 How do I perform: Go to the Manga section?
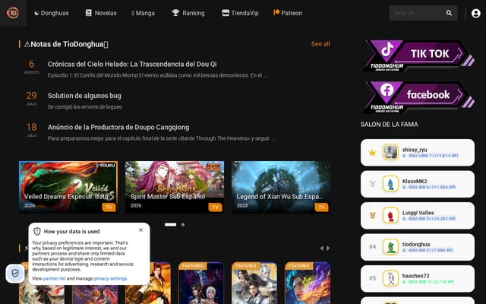pos(143,13)
